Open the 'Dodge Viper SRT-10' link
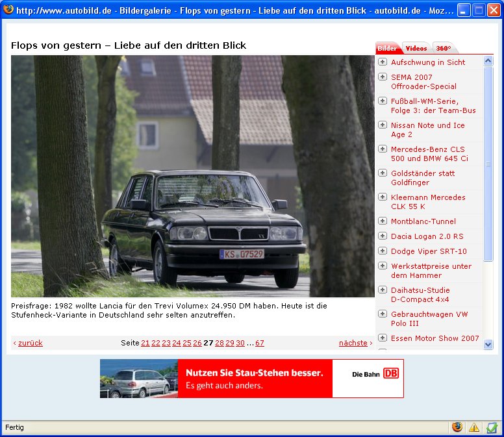The width and height of the screenshot is (504, 437). (429, 251)
